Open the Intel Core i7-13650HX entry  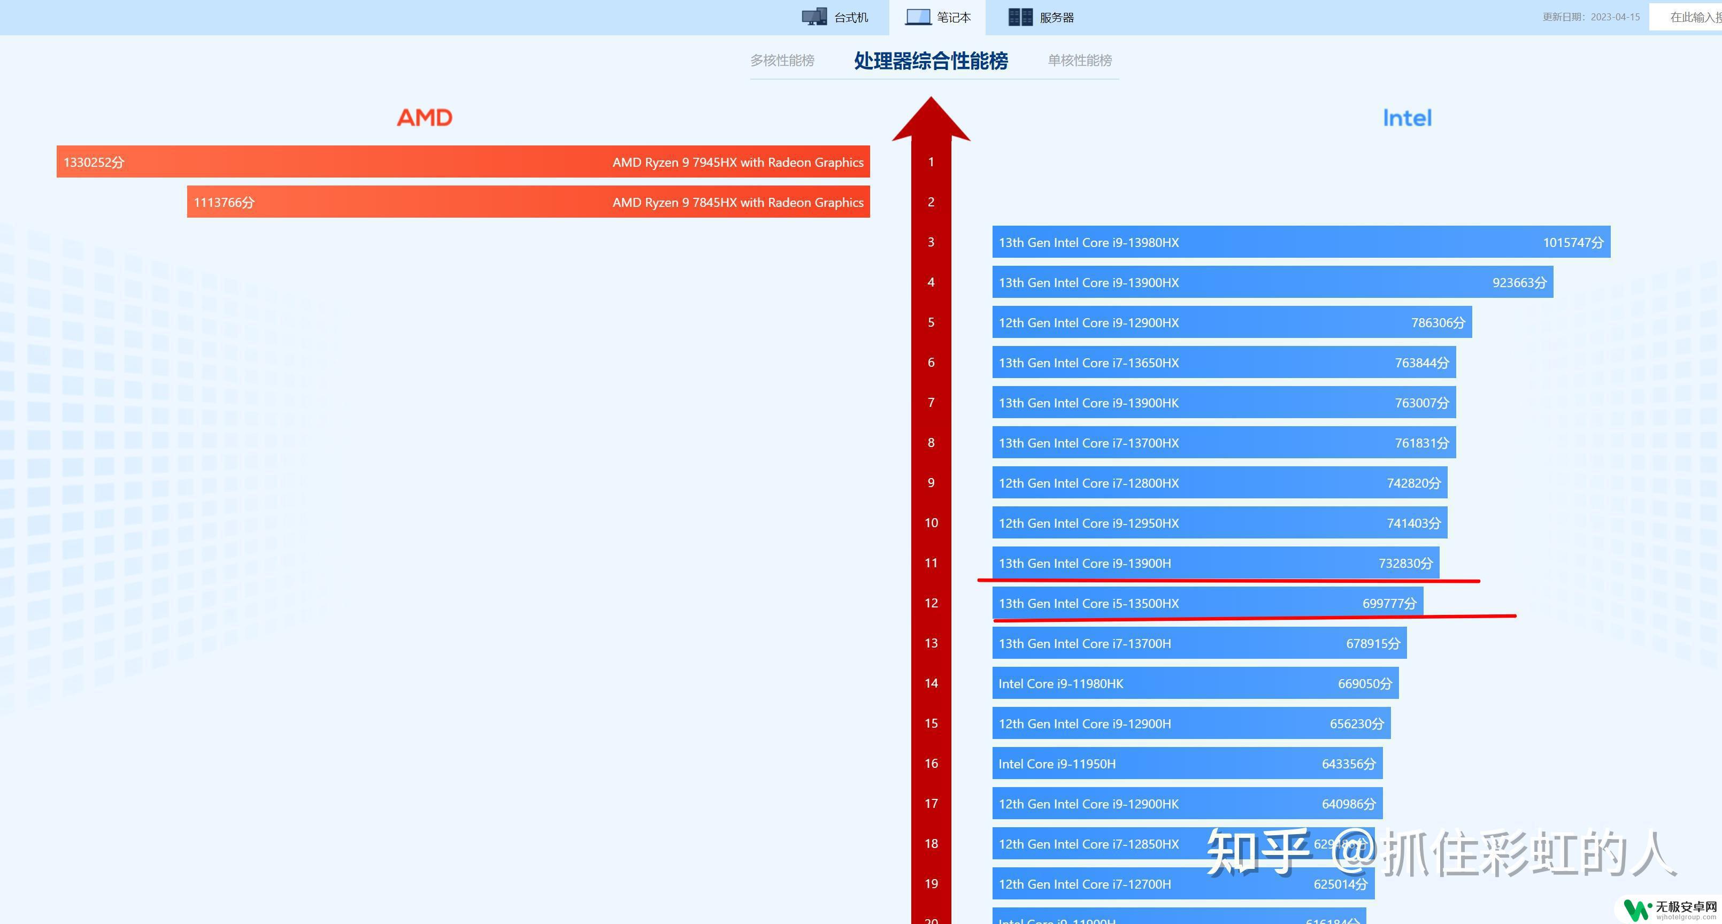(1224, 363)
